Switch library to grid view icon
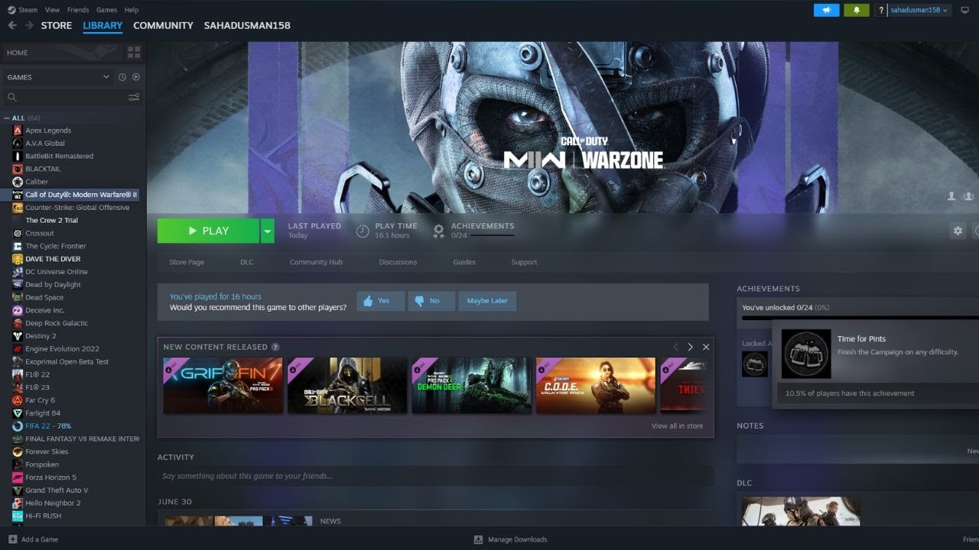 tap(134, 53)
